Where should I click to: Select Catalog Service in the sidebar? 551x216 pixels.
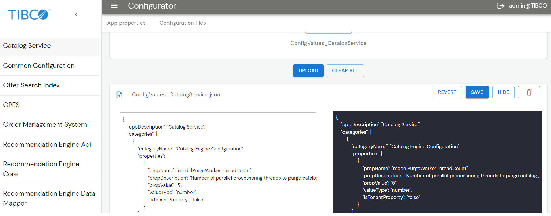[x=27, y=46]
